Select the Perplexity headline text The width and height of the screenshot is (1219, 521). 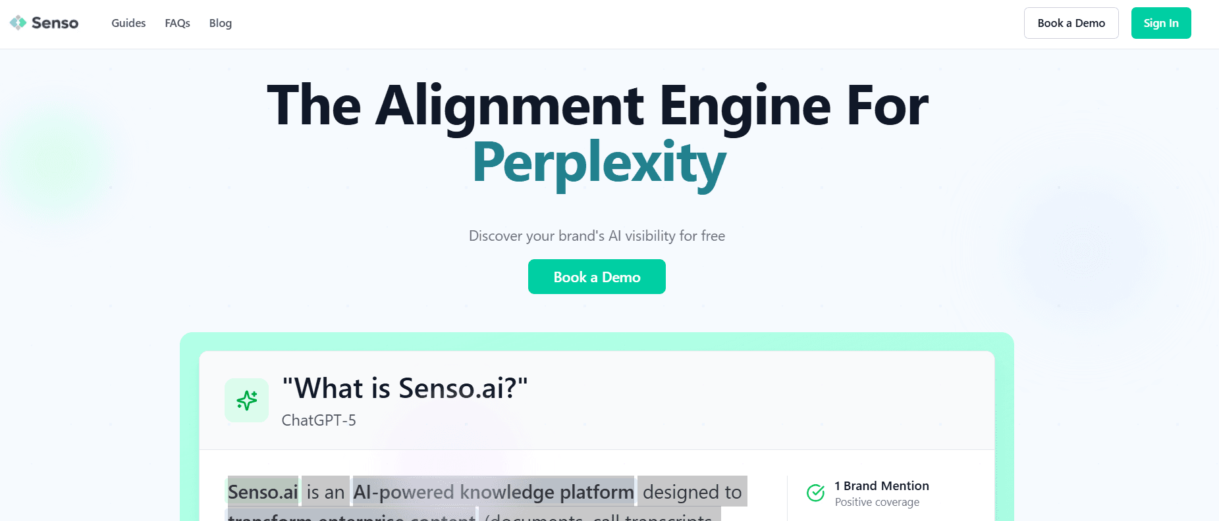click(x=598, y=164)
